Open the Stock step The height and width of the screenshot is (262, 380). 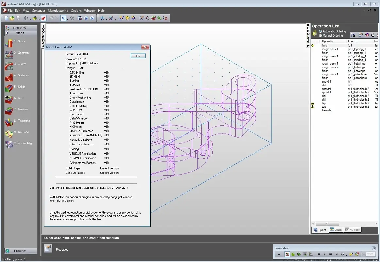click(x=15, y=43)
